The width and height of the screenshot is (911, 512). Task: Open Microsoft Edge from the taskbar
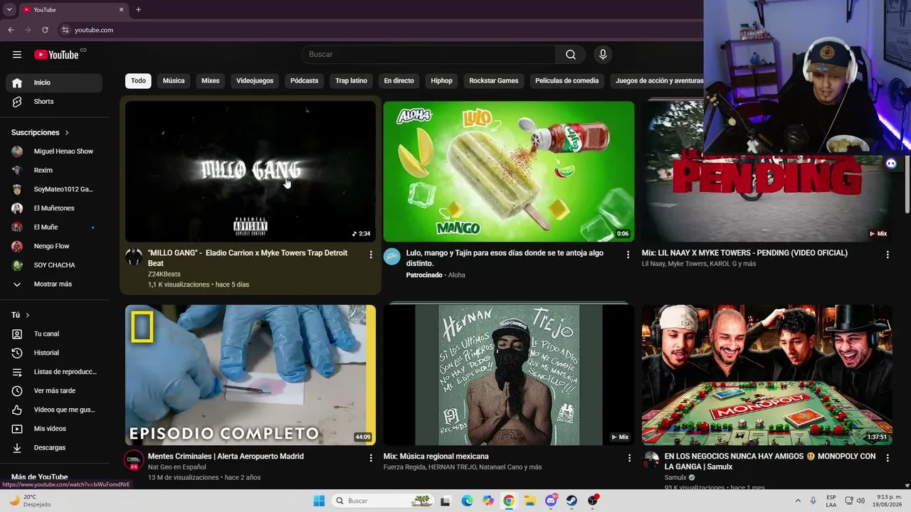(x=467, y=501)
